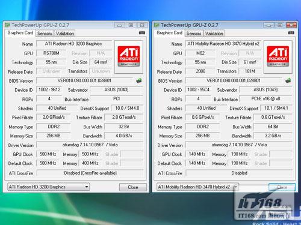Open Sensors tab in left GPU-Z window

click(x=45, y=34)
